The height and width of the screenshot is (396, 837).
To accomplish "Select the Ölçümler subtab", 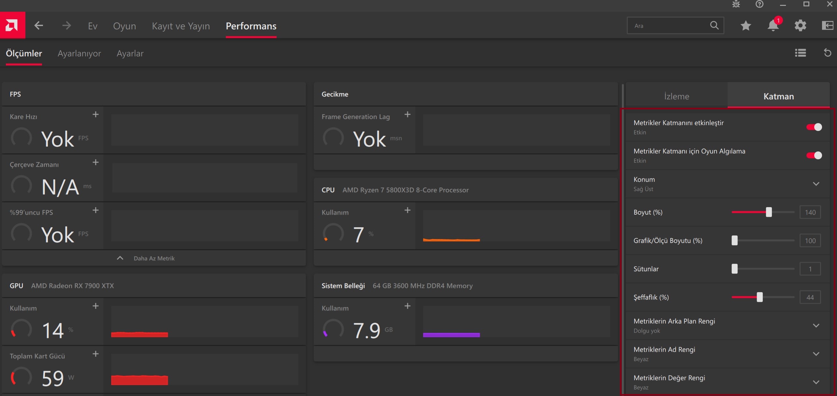I will [24, 53].
